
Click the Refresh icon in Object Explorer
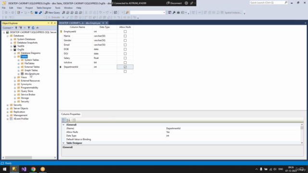[33, 28]
